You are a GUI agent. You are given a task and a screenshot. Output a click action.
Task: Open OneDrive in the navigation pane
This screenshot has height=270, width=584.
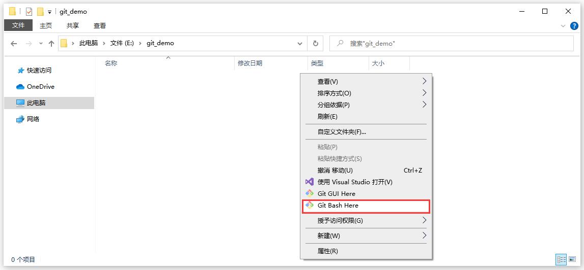(40, 87)
